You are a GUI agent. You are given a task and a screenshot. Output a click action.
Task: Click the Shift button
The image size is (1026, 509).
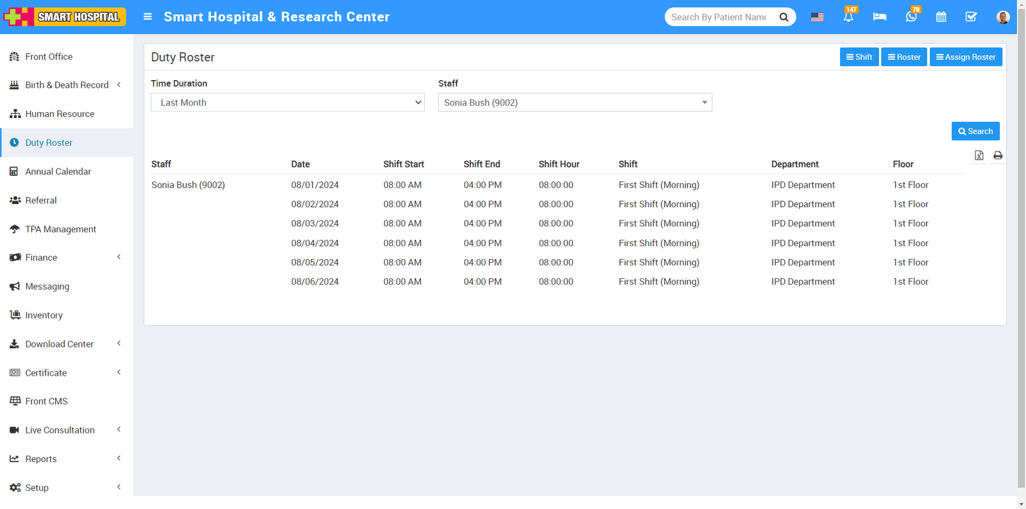(859, 57)
